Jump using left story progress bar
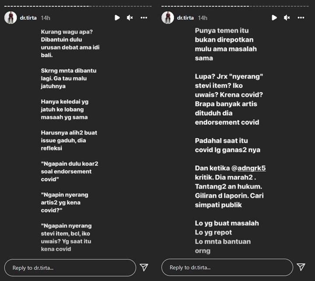Image resolution: width=315 pixels, height=281 pixels. [78, 6]
